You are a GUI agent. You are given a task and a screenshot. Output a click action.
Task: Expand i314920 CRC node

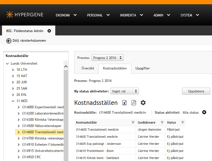[x=19, y=157]
